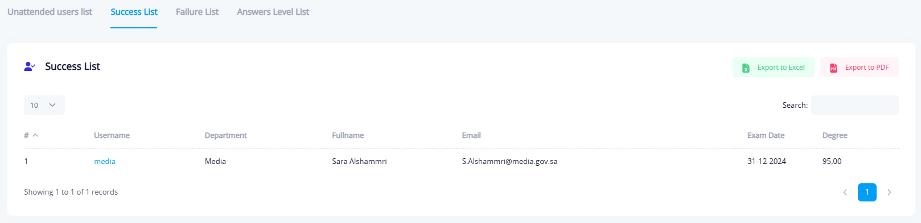Open the 10 records per page dropdown

click(44, 105)
